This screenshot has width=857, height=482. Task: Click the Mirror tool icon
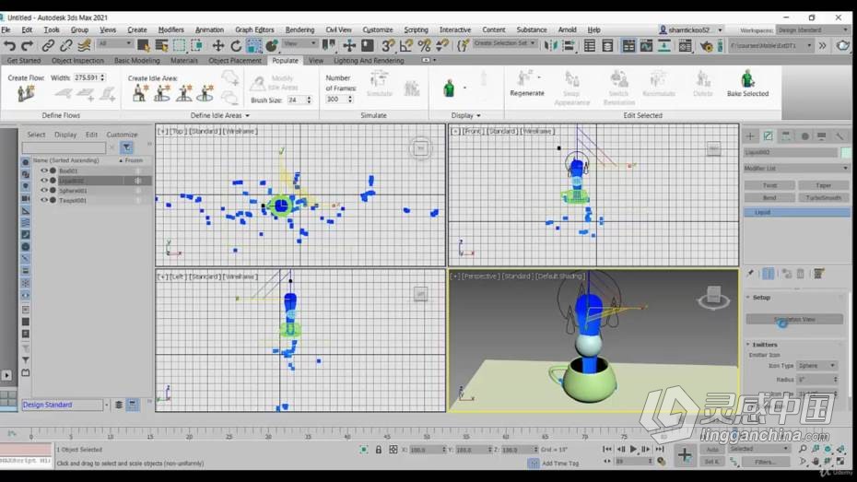pyautogui.click(x=550, y=45)
